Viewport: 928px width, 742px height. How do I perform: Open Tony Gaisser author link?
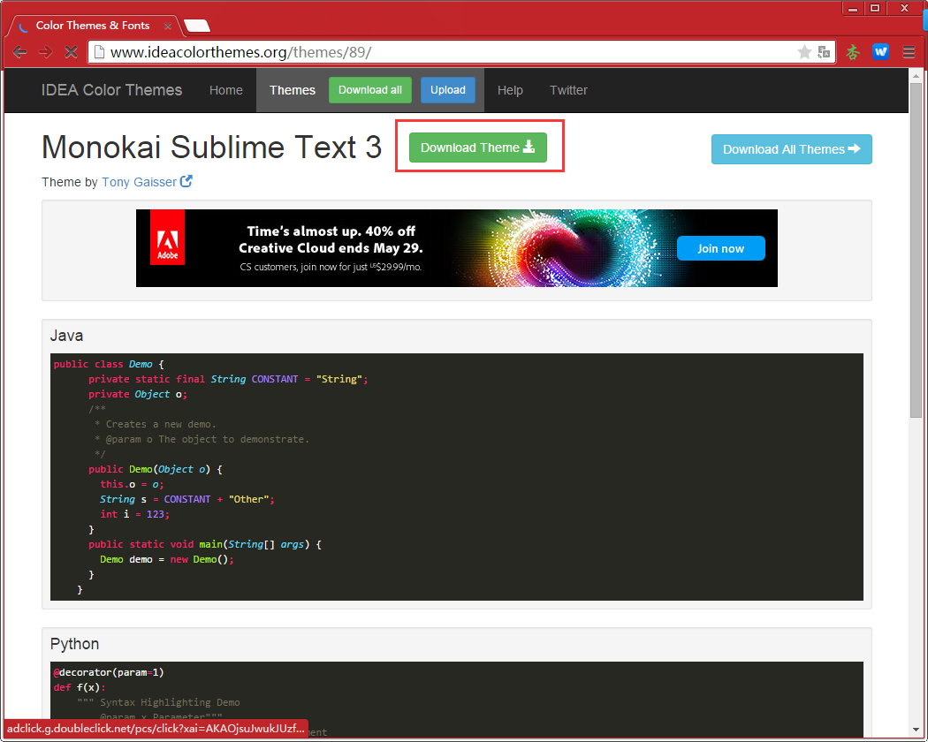click(139, 182)
